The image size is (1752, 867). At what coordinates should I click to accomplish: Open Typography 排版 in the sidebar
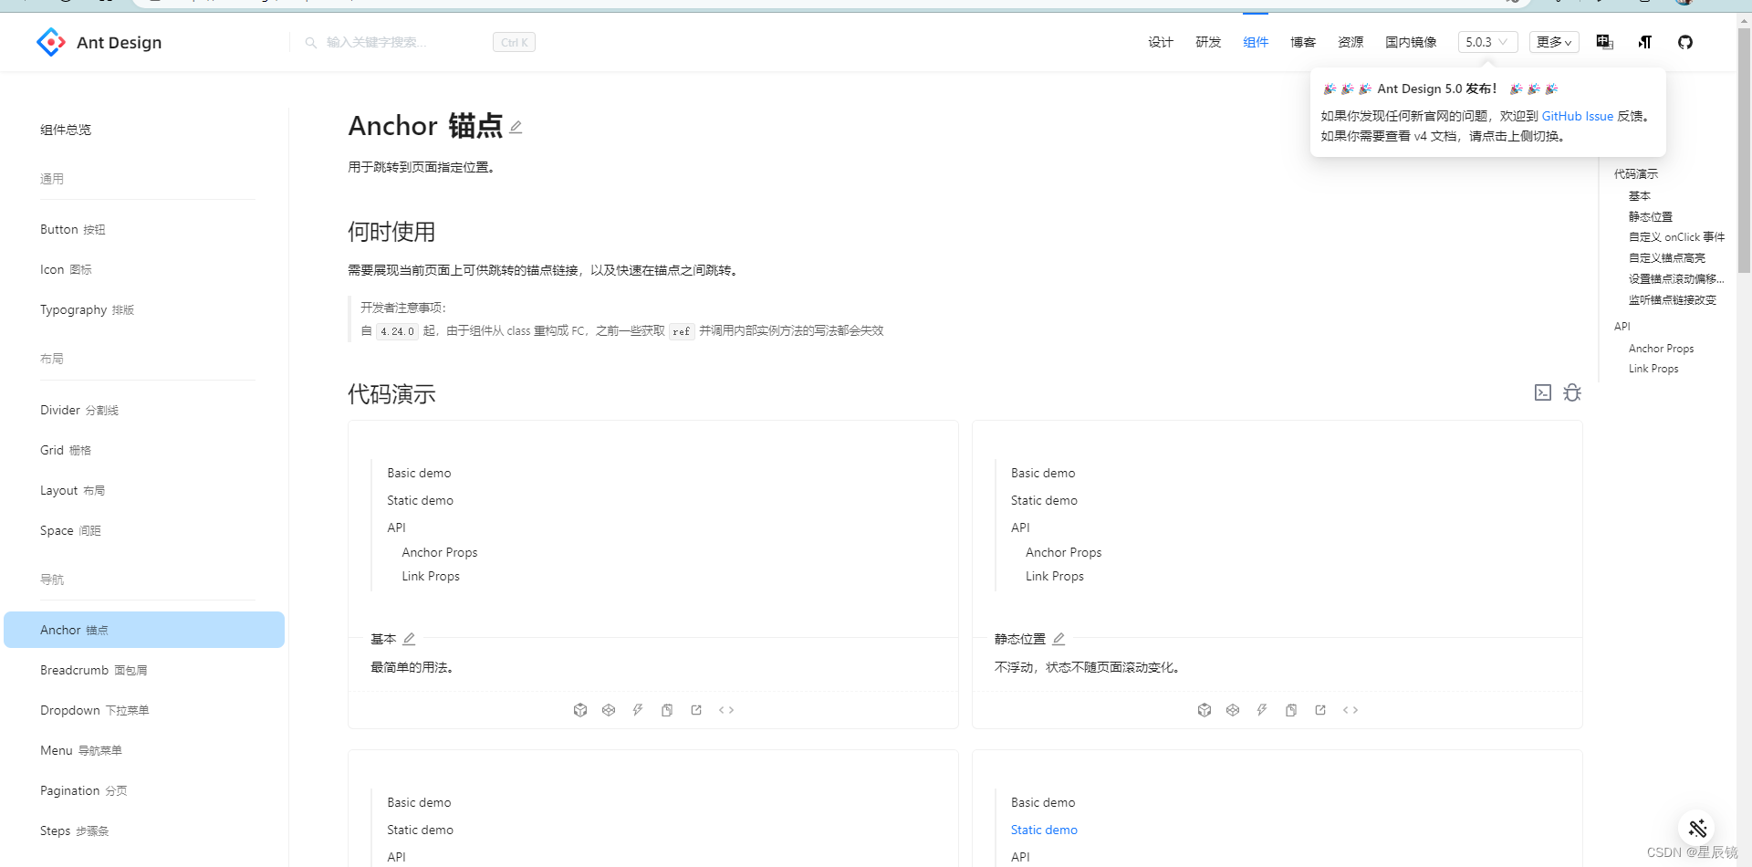click(144, 309)
